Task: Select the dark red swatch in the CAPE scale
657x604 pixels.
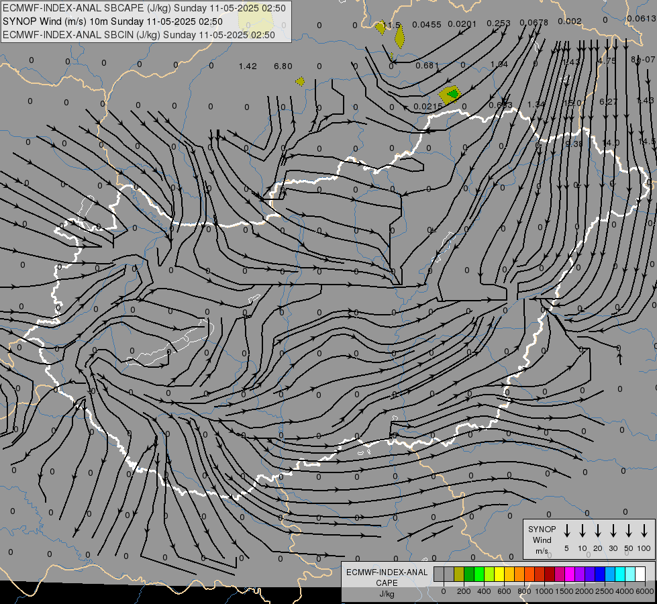Action: click(x=550, y=574)
